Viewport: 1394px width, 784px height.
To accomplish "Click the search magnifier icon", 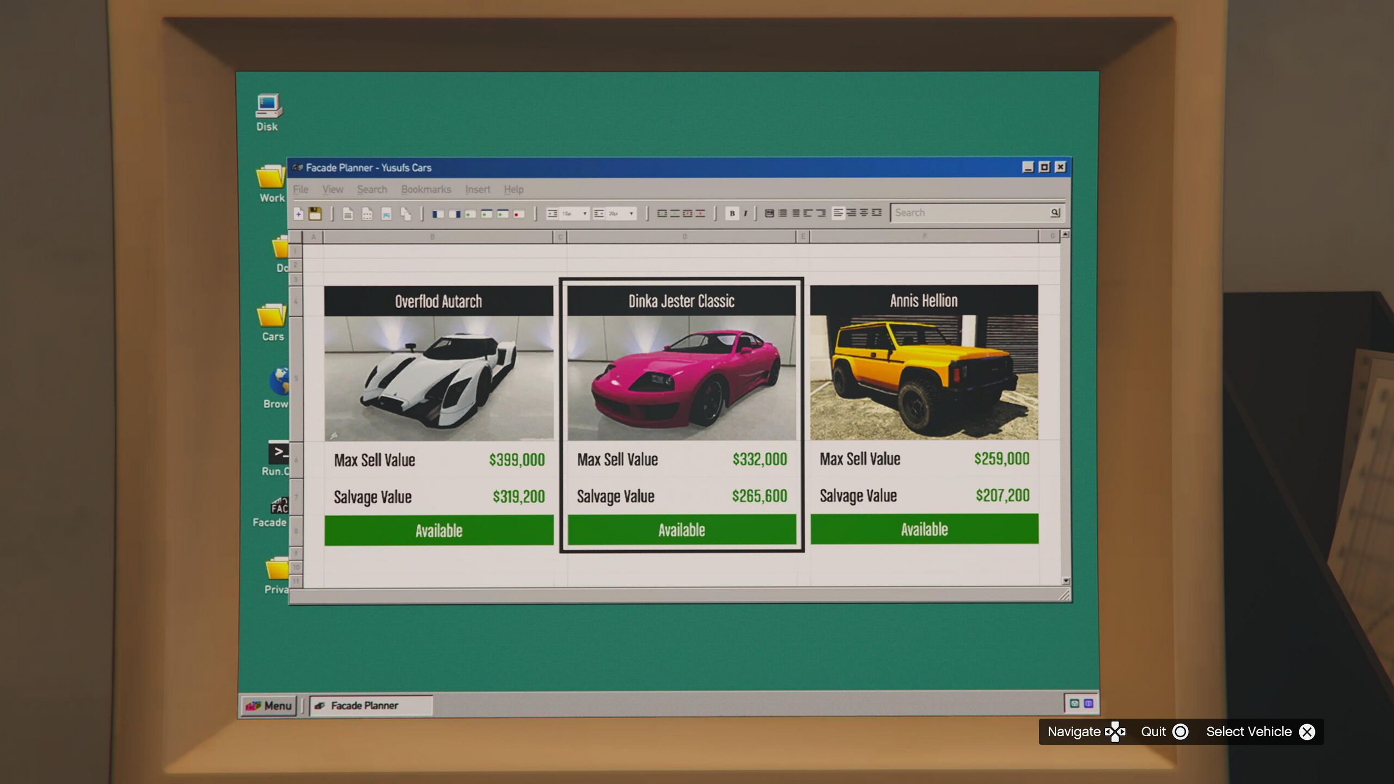I will click(1055, 212).
